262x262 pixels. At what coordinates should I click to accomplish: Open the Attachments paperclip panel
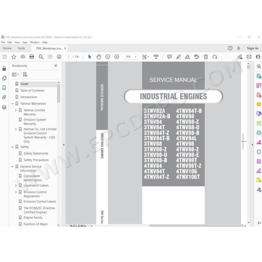click(4, 97)
